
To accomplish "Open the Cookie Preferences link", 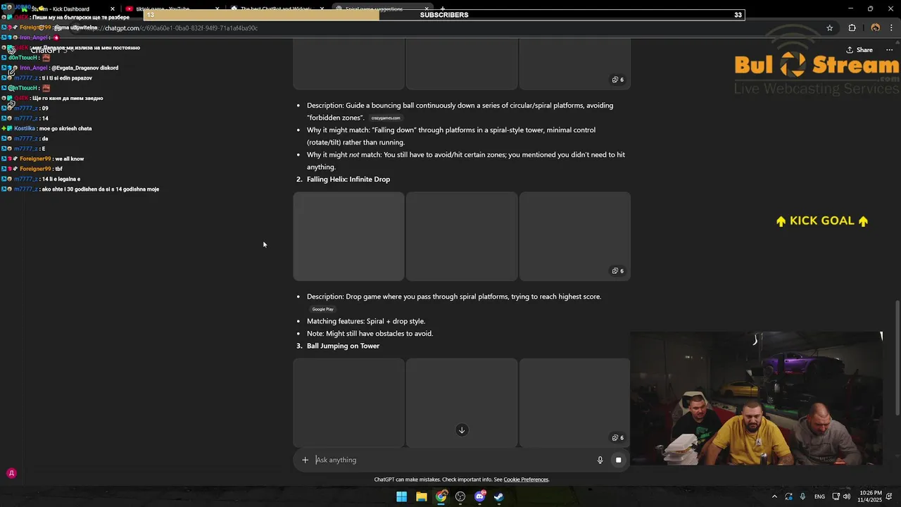I will coord(526,480).
